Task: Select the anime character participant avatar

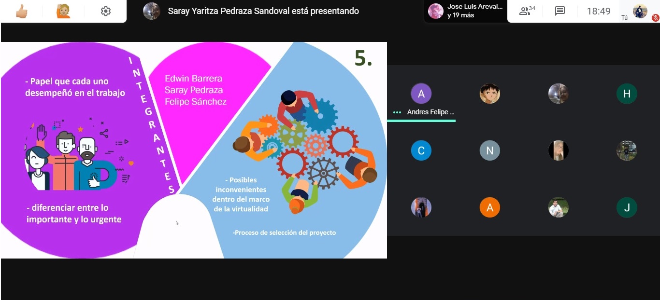Action: pyautogui.click(x=490, y=94)
